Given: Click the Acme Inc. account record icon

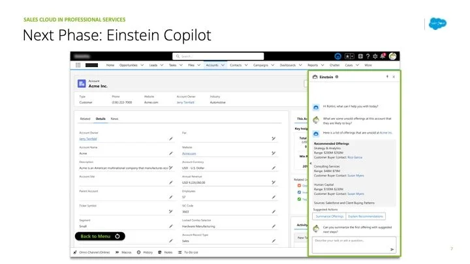Looking at the screenshot, I should 82,83.
